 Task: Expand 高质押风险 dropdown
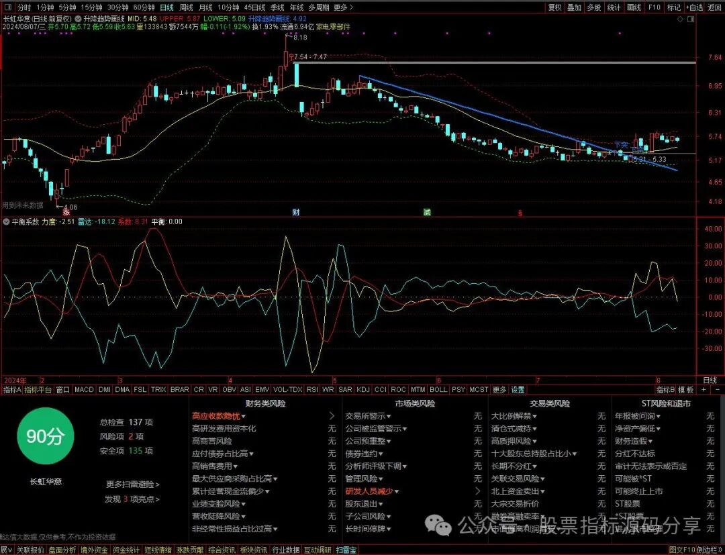click(514, 442)
